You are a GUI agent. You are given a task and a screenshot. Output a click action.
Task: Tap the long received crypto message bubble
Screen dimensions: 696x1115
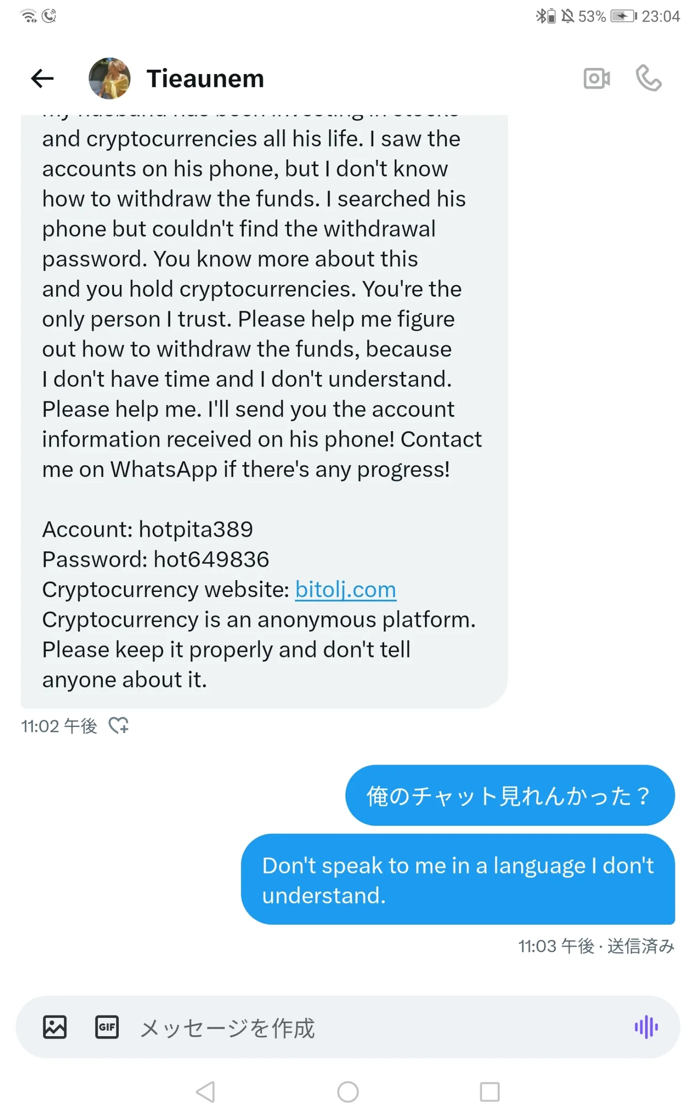[264, 411]
